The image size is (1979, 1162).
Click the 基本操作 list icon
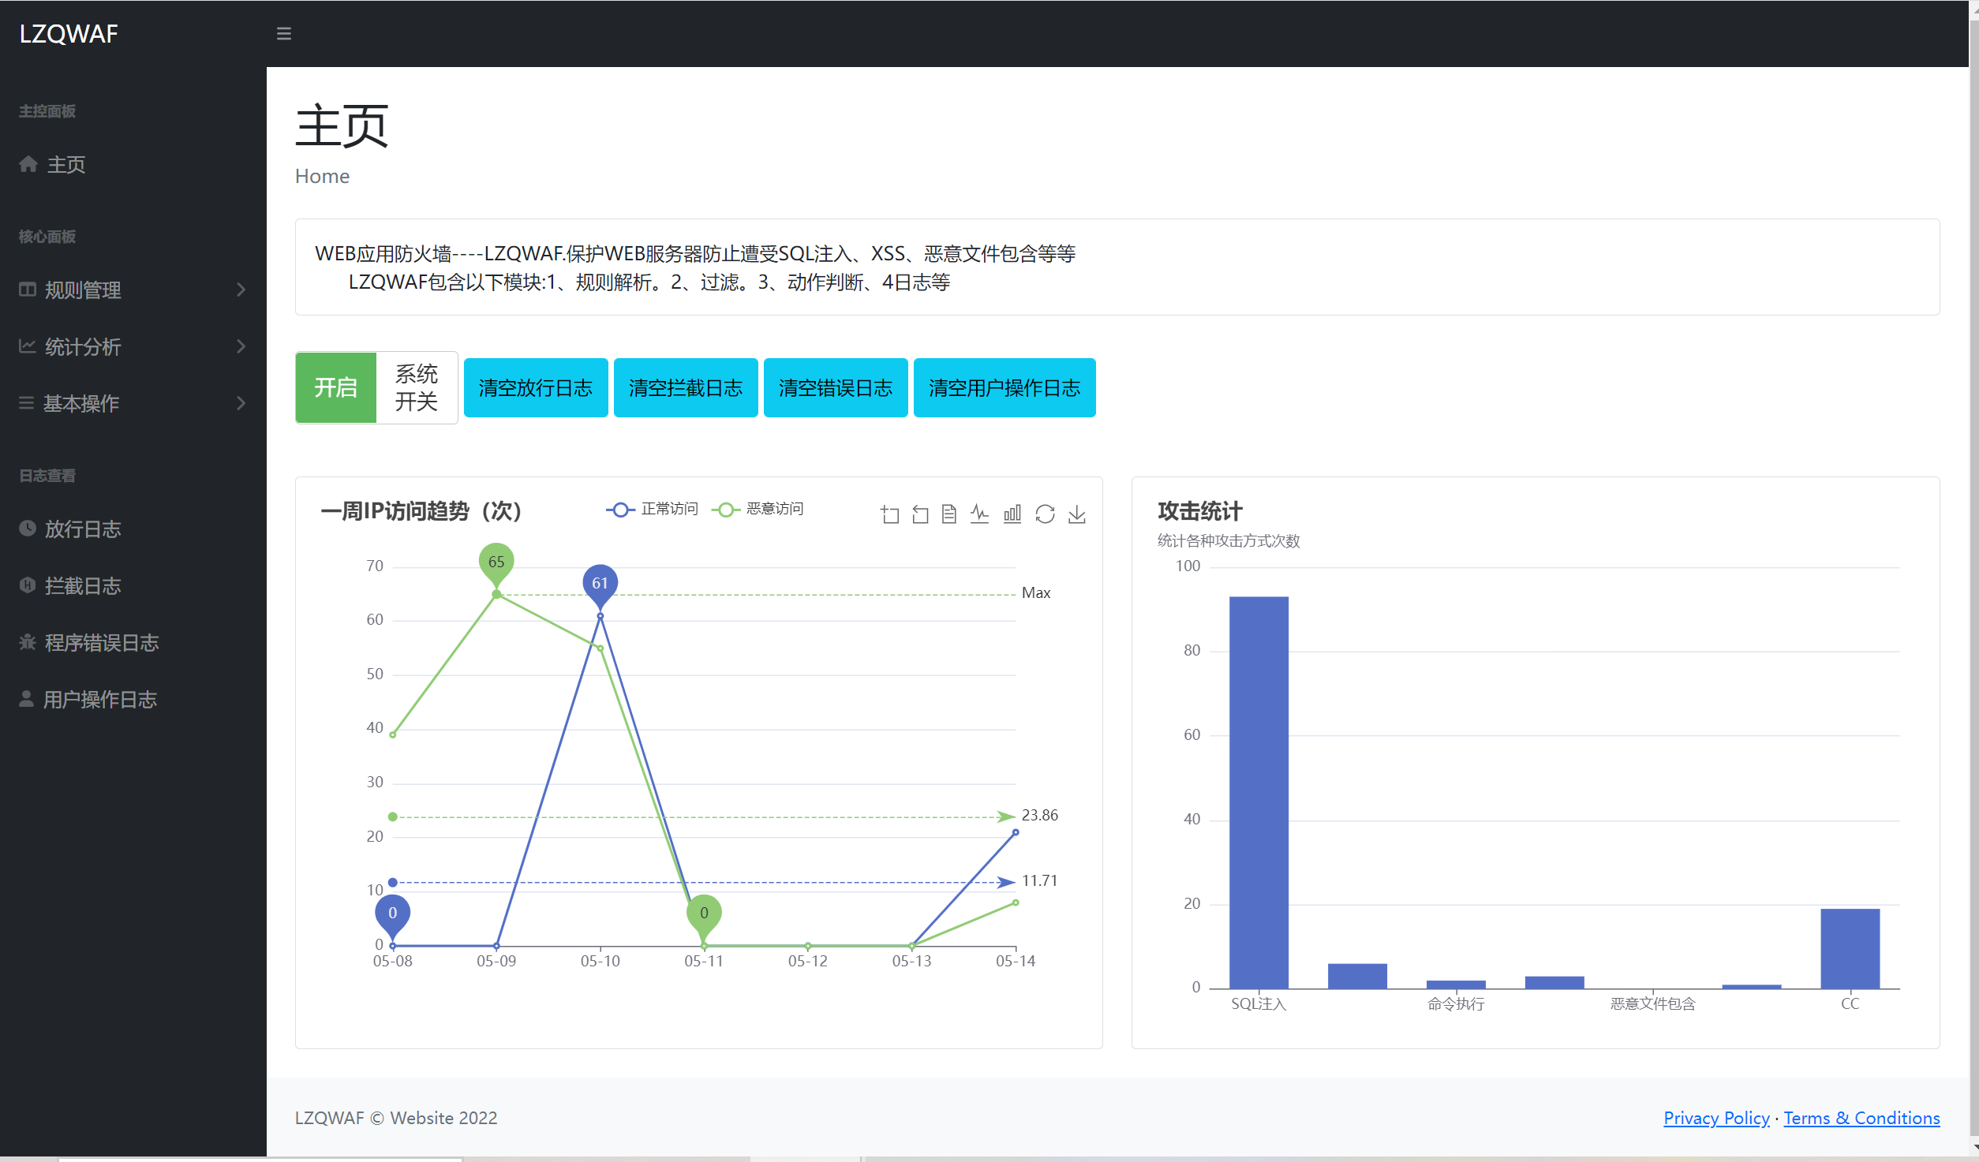pyautogui.click(x=27, y=403)
